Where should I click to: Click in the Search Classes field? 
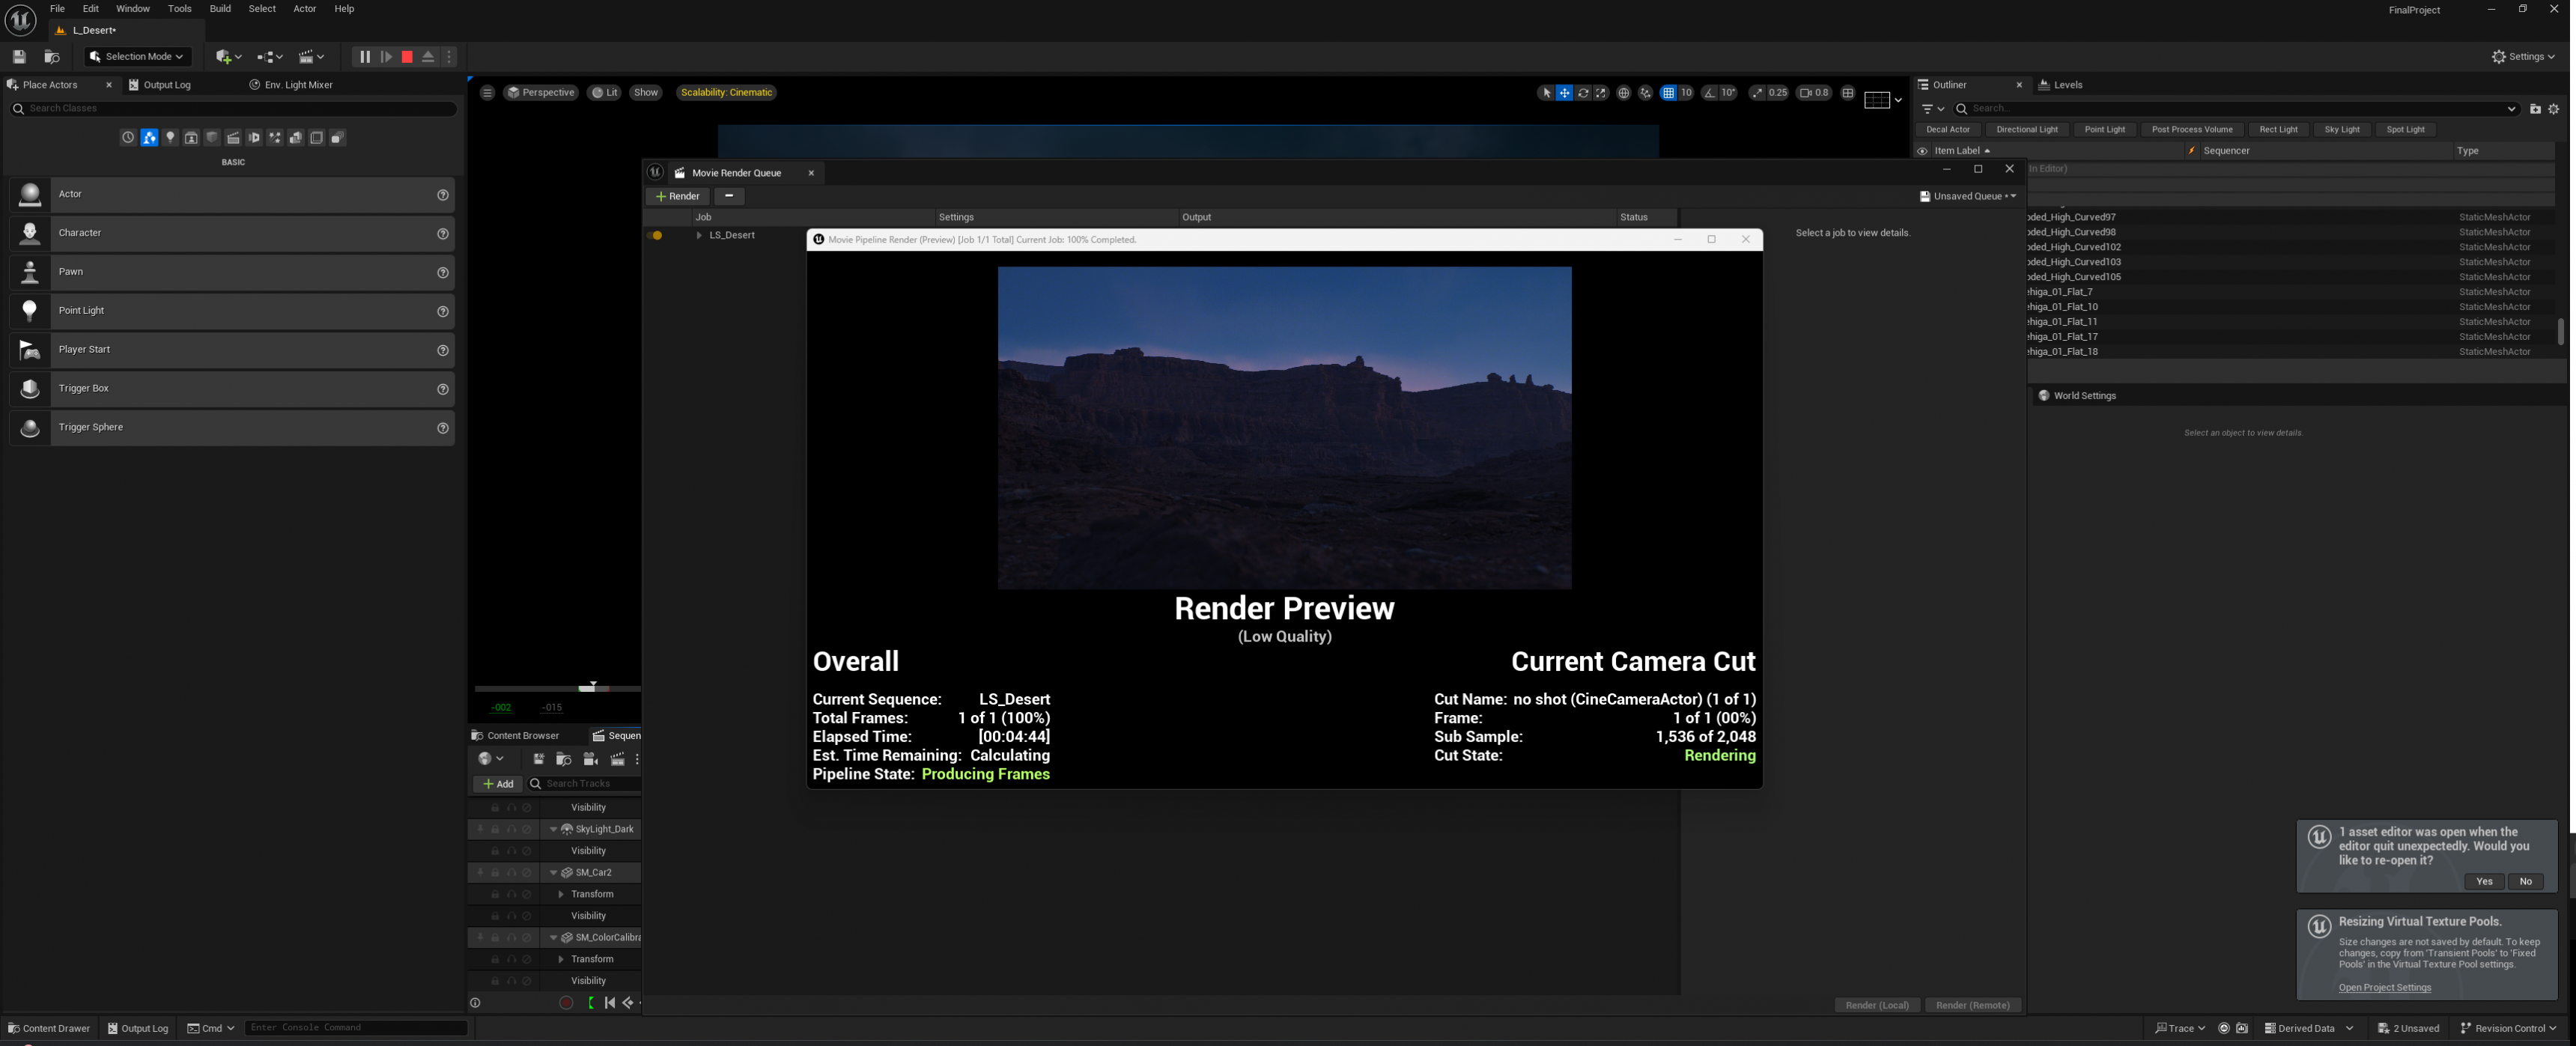[233, 108]
